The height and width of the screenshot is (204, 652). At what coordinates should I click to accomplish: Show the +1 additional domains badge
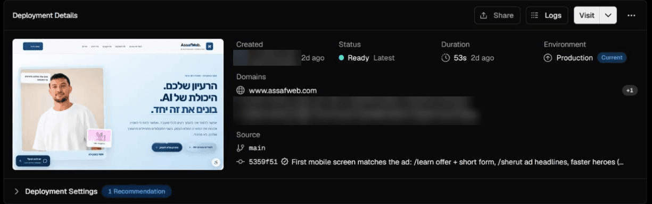(x=630, y=91)
